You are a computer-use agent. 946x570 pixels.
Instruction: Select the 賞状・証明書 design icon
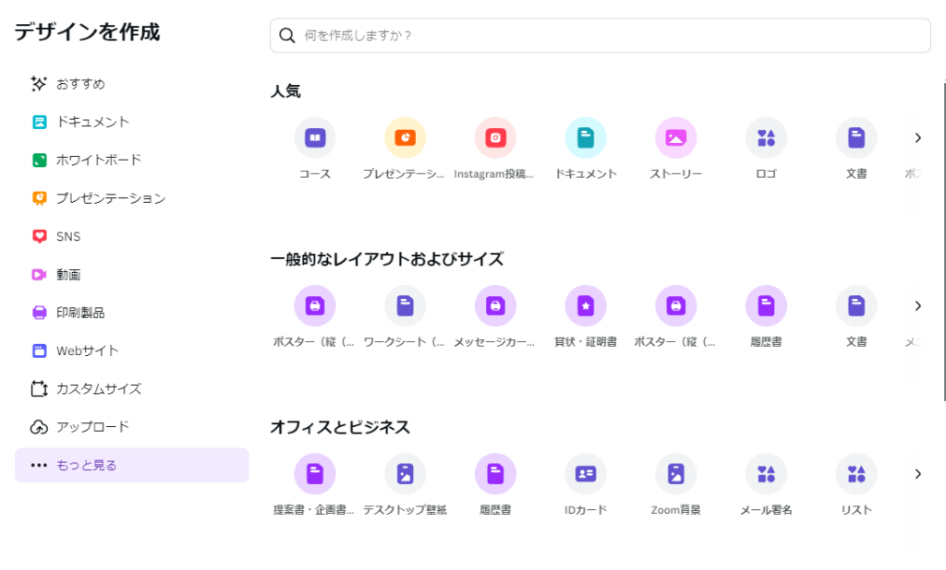585,305
